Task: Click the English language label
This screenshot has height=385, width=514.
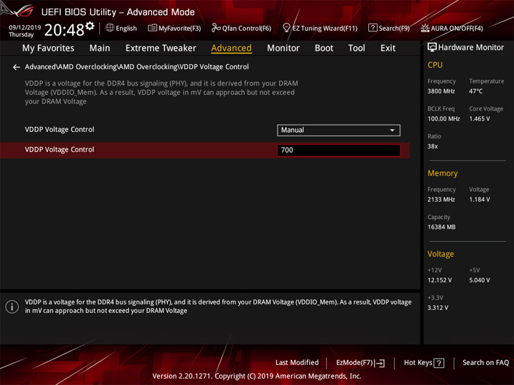Action: [x=126, y=29]
